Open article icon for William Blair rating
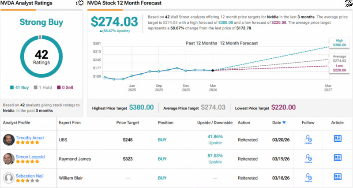The image size is (353, 188). point(338,177)
